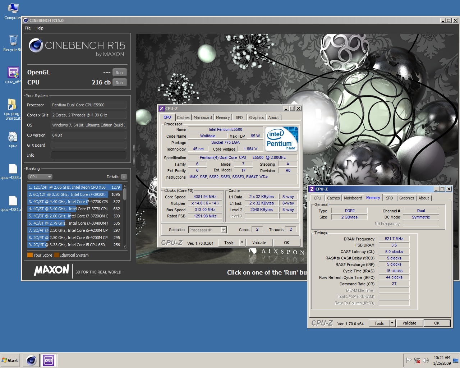Click the network tray icon
The height and width of the screenshot is (368, 460).
point(417,360)
